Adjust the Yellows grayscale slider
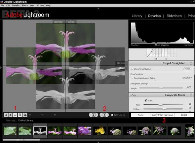The image size is (195, 143). [163, 109]
